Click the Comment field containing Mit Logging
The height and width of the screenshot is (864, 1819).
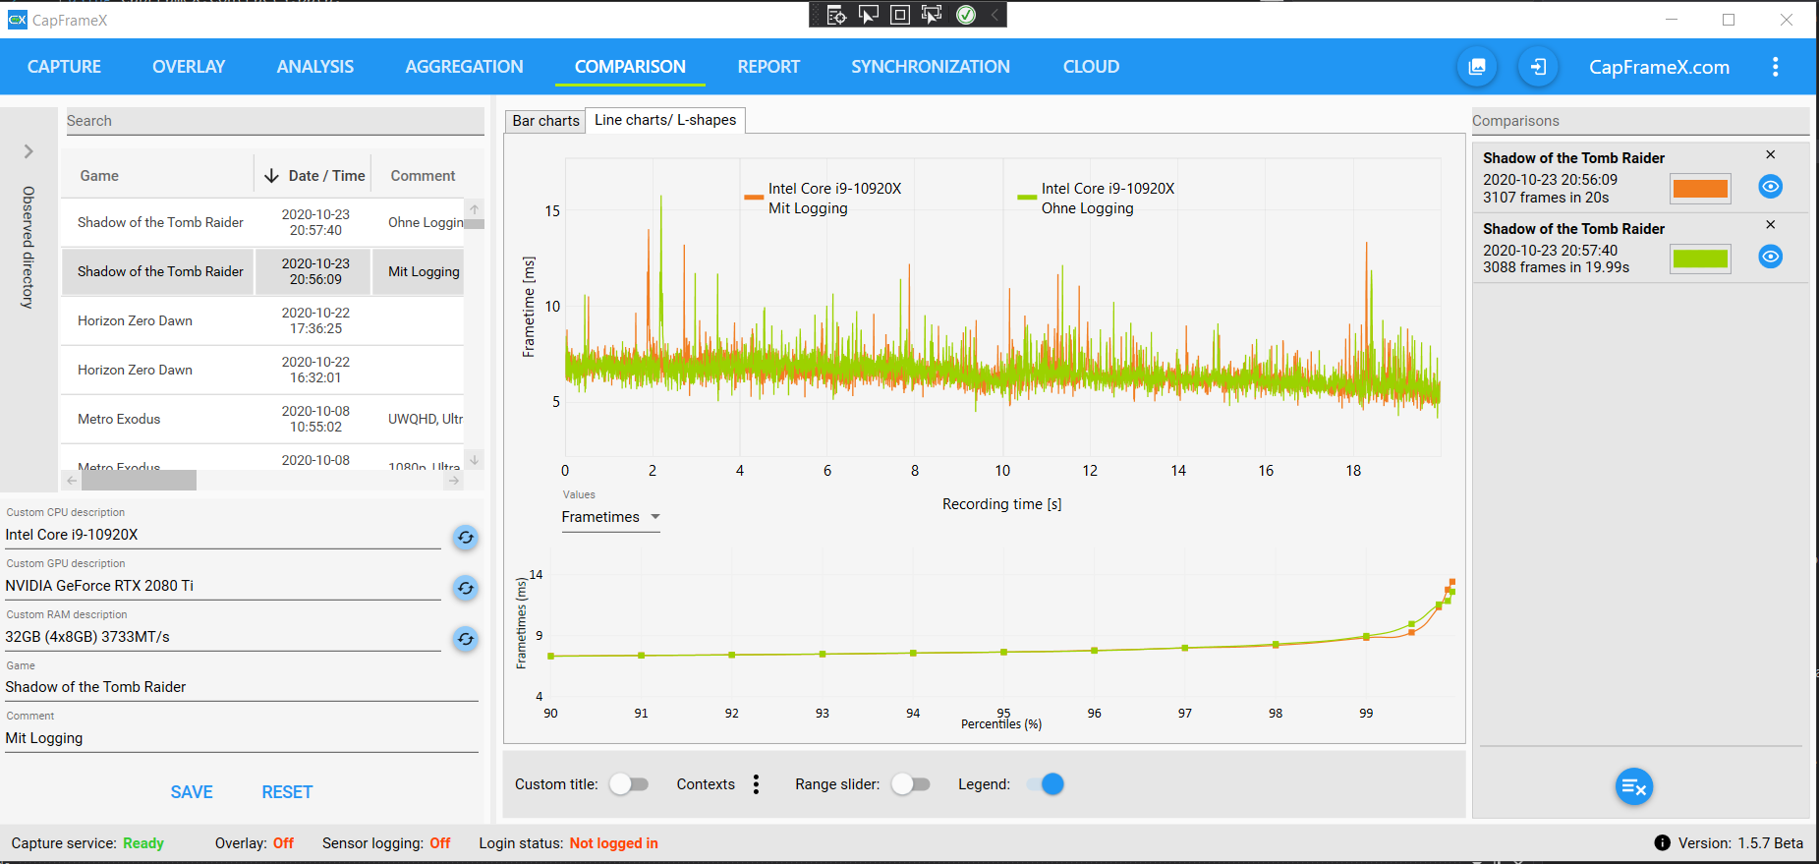[242, 738]
